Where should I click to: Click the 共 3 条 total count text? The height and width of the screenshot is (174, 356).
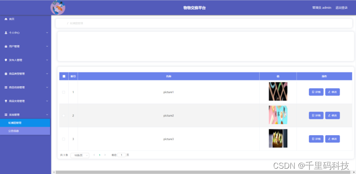click(64, 155)
